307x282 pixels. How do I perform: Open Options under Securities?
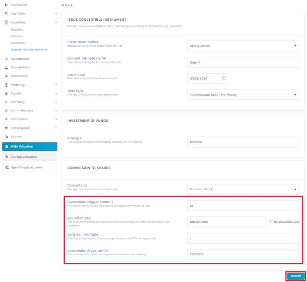pyautogui.click(x=17, y=36)
